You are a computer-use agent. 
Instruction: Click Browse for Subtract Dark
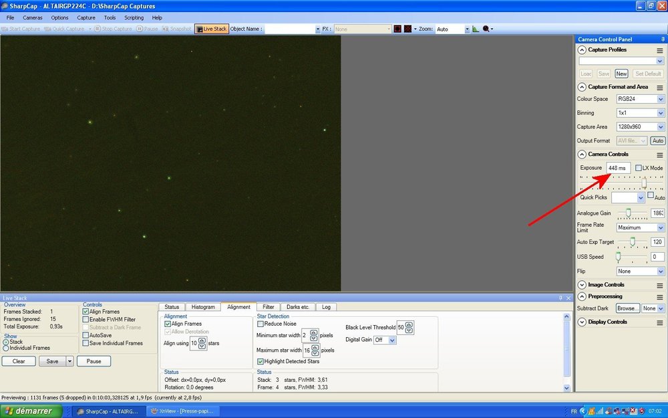(x=628, y=308)
